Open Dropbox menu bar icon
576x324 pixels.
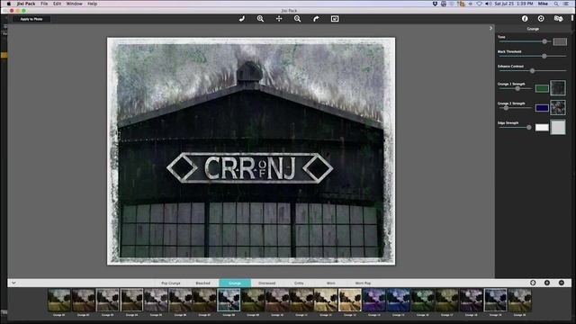click(x=435, y=4)
